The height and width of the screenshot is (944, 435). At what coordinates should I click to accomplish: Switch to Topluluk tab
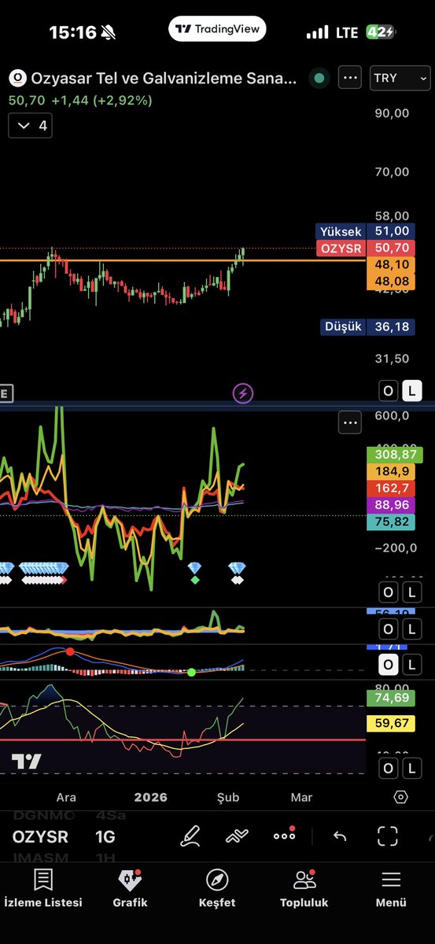[x=304, y=887]
